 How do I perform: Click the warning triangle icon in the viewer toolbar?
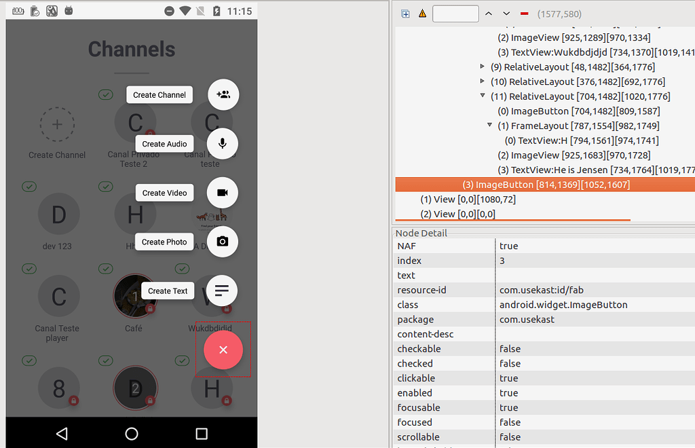coord(421,13)
